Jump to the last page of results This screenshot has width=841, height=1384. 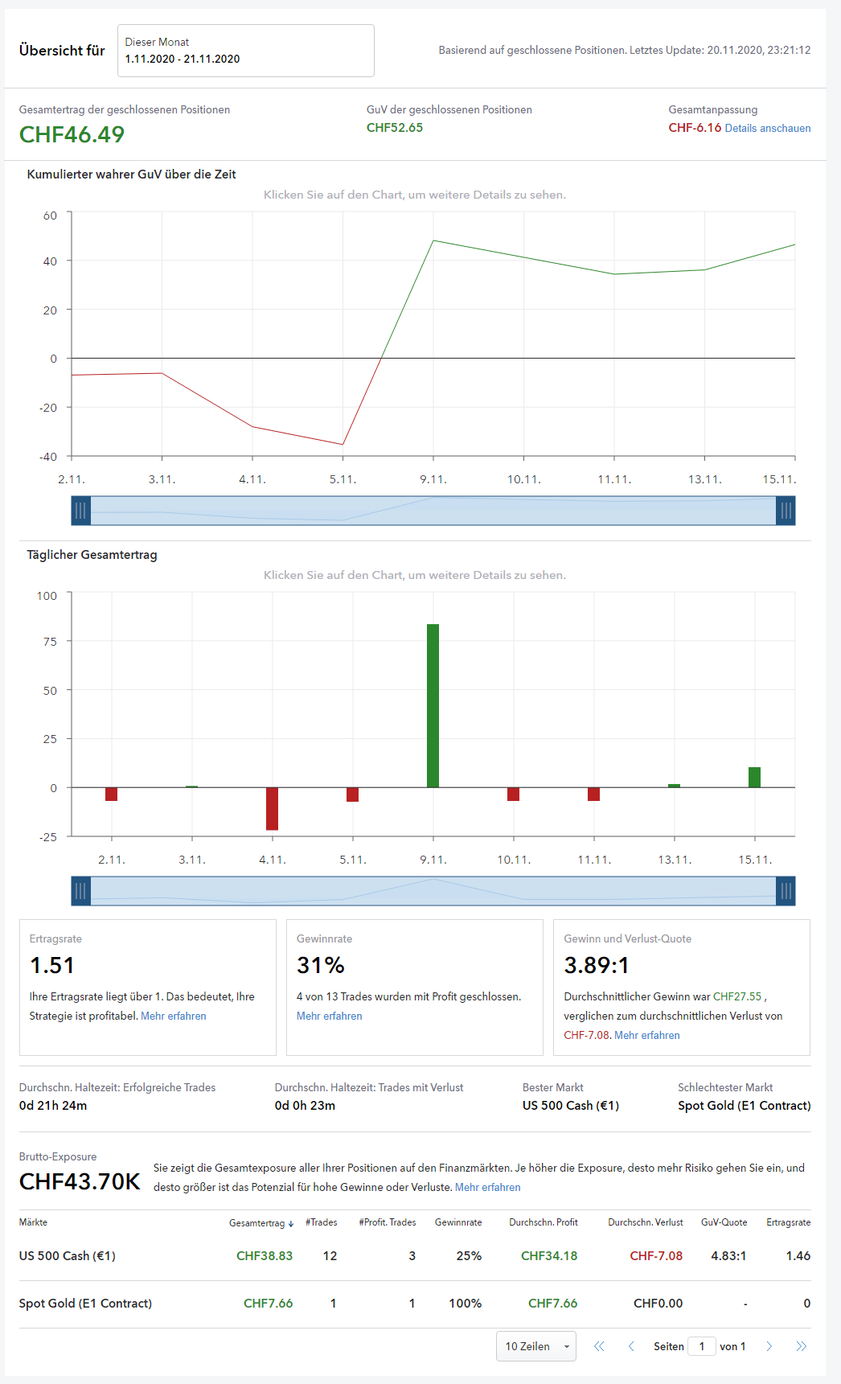point(801,1346)
